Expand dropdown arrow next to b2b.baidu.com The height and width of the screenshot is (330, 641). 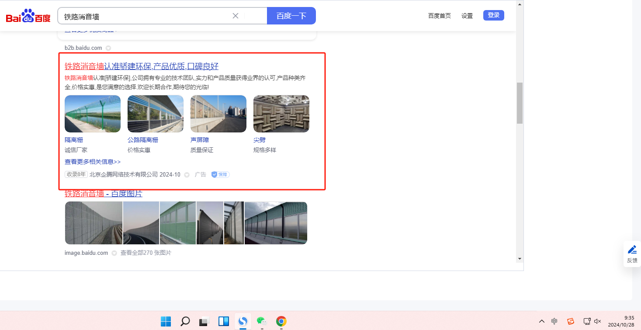point(108,48)
